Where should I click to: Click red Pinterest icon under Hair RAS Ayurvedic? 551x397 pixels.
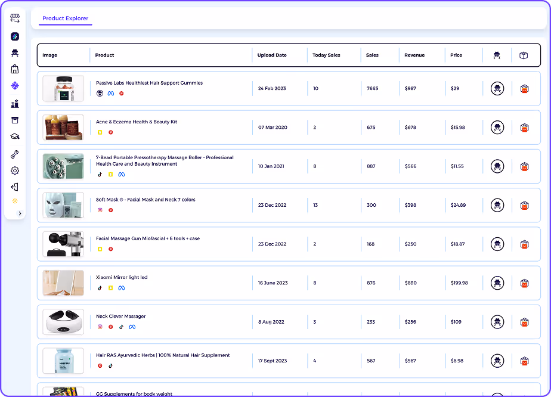tap(100, 366)
